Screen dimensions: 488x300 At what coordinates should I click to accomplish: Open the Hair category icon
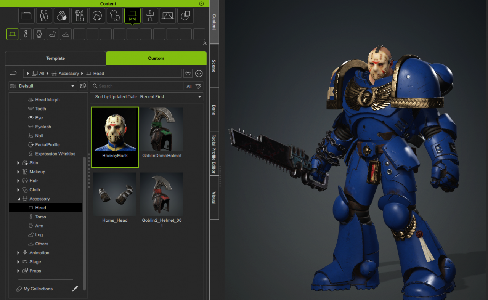pos(97,16)
